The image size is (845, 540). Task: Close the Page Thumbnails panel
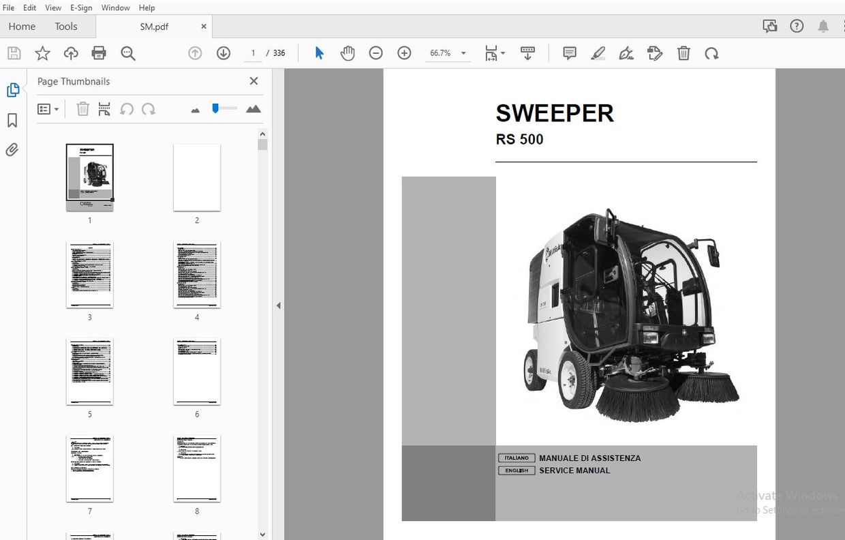(x=253, y=80)
